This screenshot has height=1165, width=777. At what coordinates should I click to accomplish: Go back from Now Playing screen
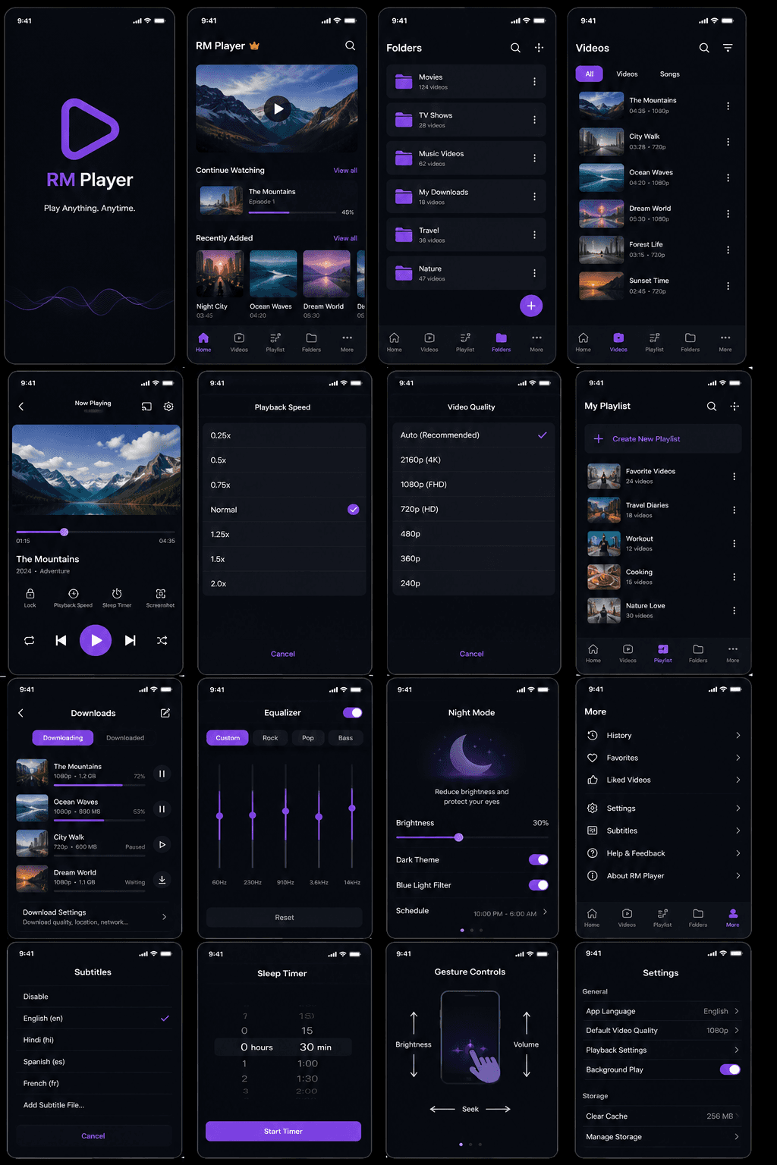(x=21, y=407)
